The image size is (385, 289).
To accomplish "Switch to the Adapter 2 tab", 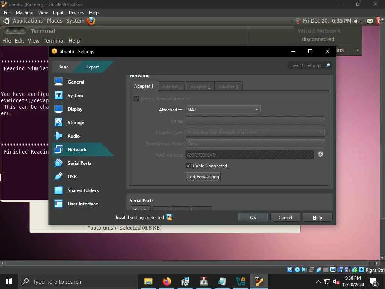I will click(172, 87).
